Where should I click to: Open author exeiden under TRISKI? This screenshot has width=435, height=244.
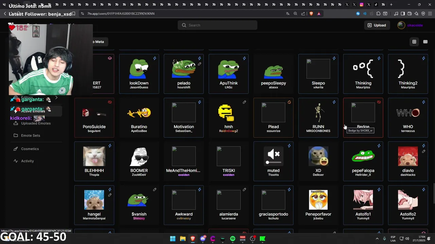pos(229,175)
